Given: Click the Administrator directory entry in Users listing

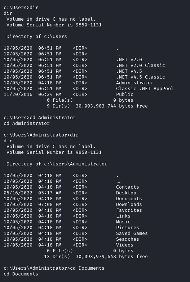Looking at the screenshot, I should coord(135,83).
